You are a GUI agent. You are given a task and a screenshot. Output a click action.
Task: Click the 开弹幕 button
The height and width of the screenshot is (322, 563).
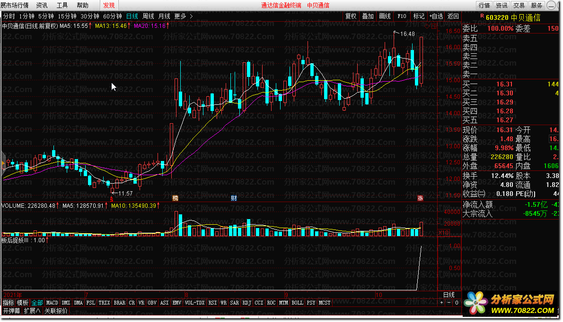click(12, 311)
